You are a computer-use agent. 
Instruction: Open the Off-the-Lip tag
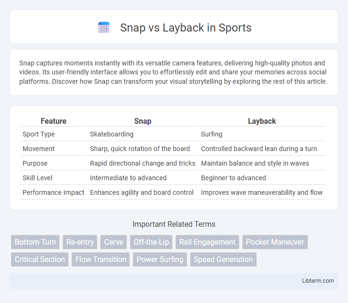tap(151, 242)
